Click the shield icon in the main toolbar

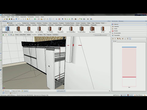pyautogui.click(x=56, y=19)
